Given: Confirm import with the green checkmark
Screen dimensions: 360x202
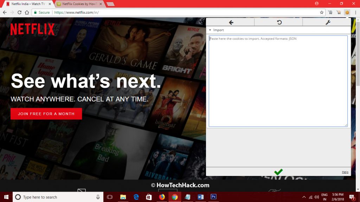Looking at the screenshot, I should point(278,172).
